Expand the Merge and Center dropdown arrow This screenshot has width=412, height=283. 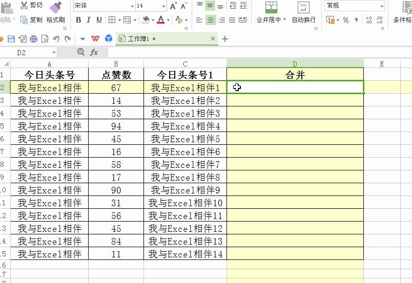tap(284, 19)
